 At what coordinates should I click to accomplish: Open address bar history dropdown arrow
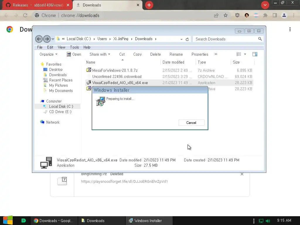coord(181,39)
